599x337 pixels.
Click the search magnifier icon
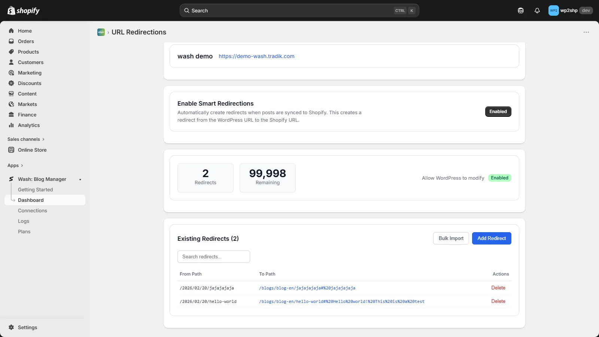pyautogui.click(x=187, y=10)
